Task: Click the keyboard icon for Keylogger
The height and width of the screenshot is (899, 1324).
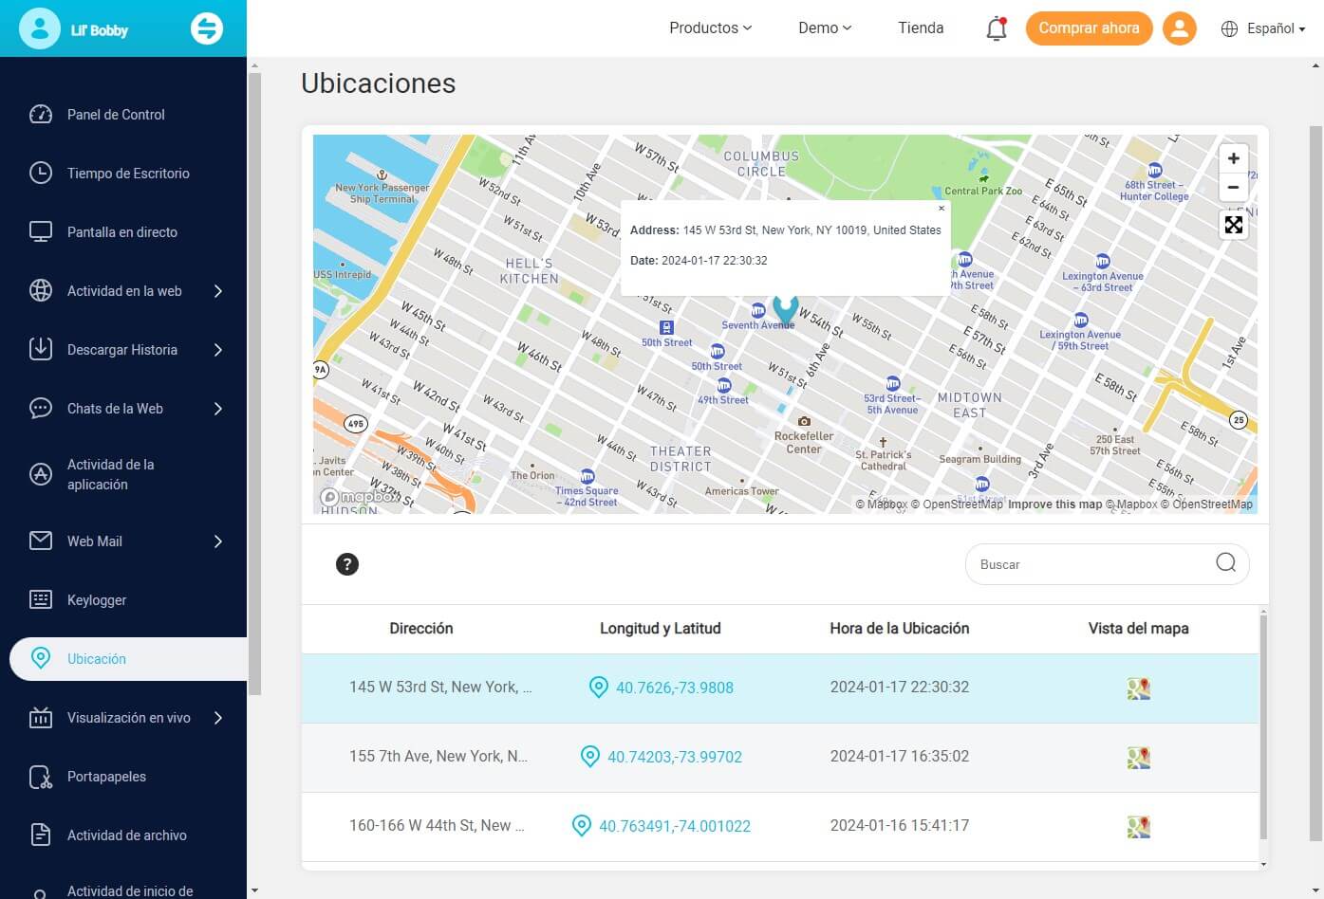Action: point(41,600)
